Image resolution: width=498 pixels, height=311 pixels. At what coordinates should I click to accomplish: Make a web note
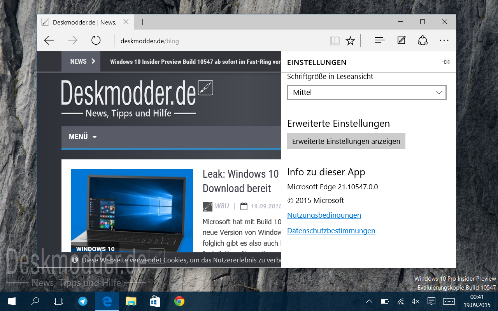coord(402,40)
